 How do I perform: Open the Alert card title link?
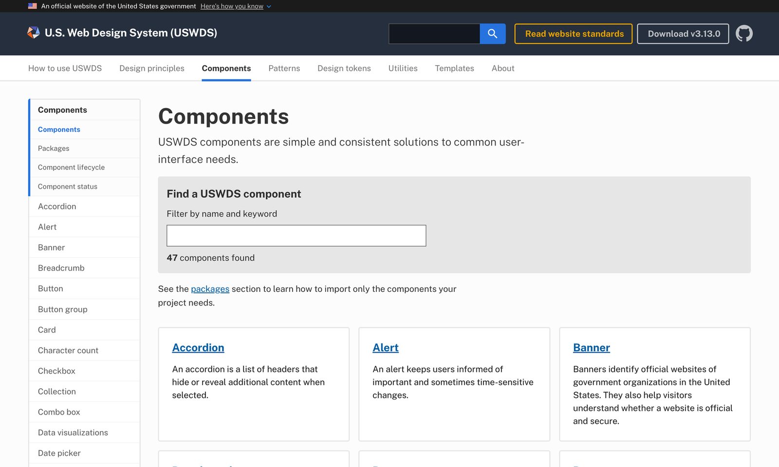pos(385,348)
